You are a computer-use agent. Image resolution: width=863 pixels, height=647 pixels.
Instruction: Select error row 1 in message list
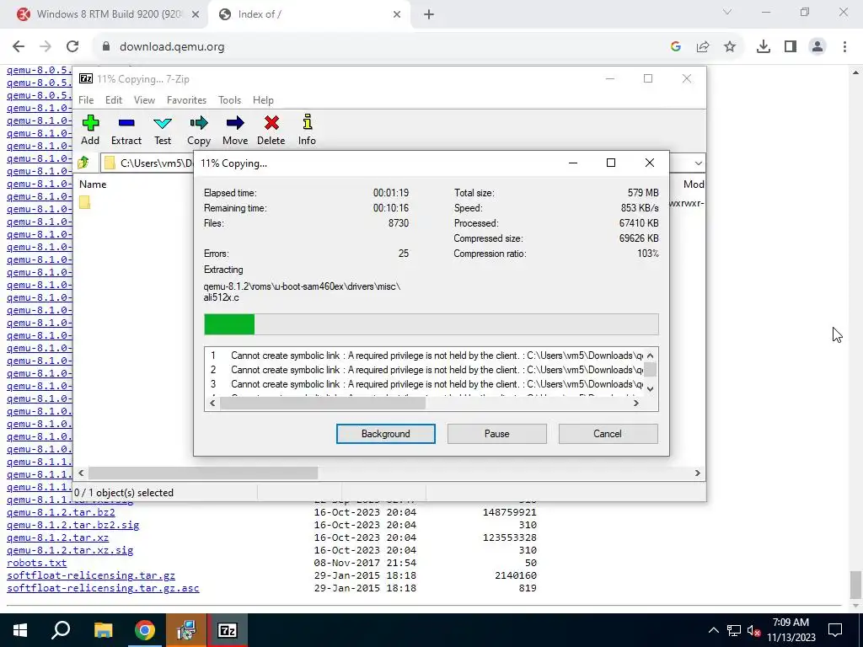[x=424, y=356]
